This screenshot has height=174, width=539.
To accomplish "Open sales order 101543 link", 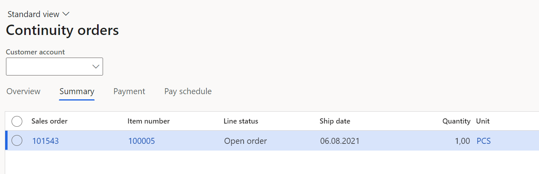I will 45,141.
